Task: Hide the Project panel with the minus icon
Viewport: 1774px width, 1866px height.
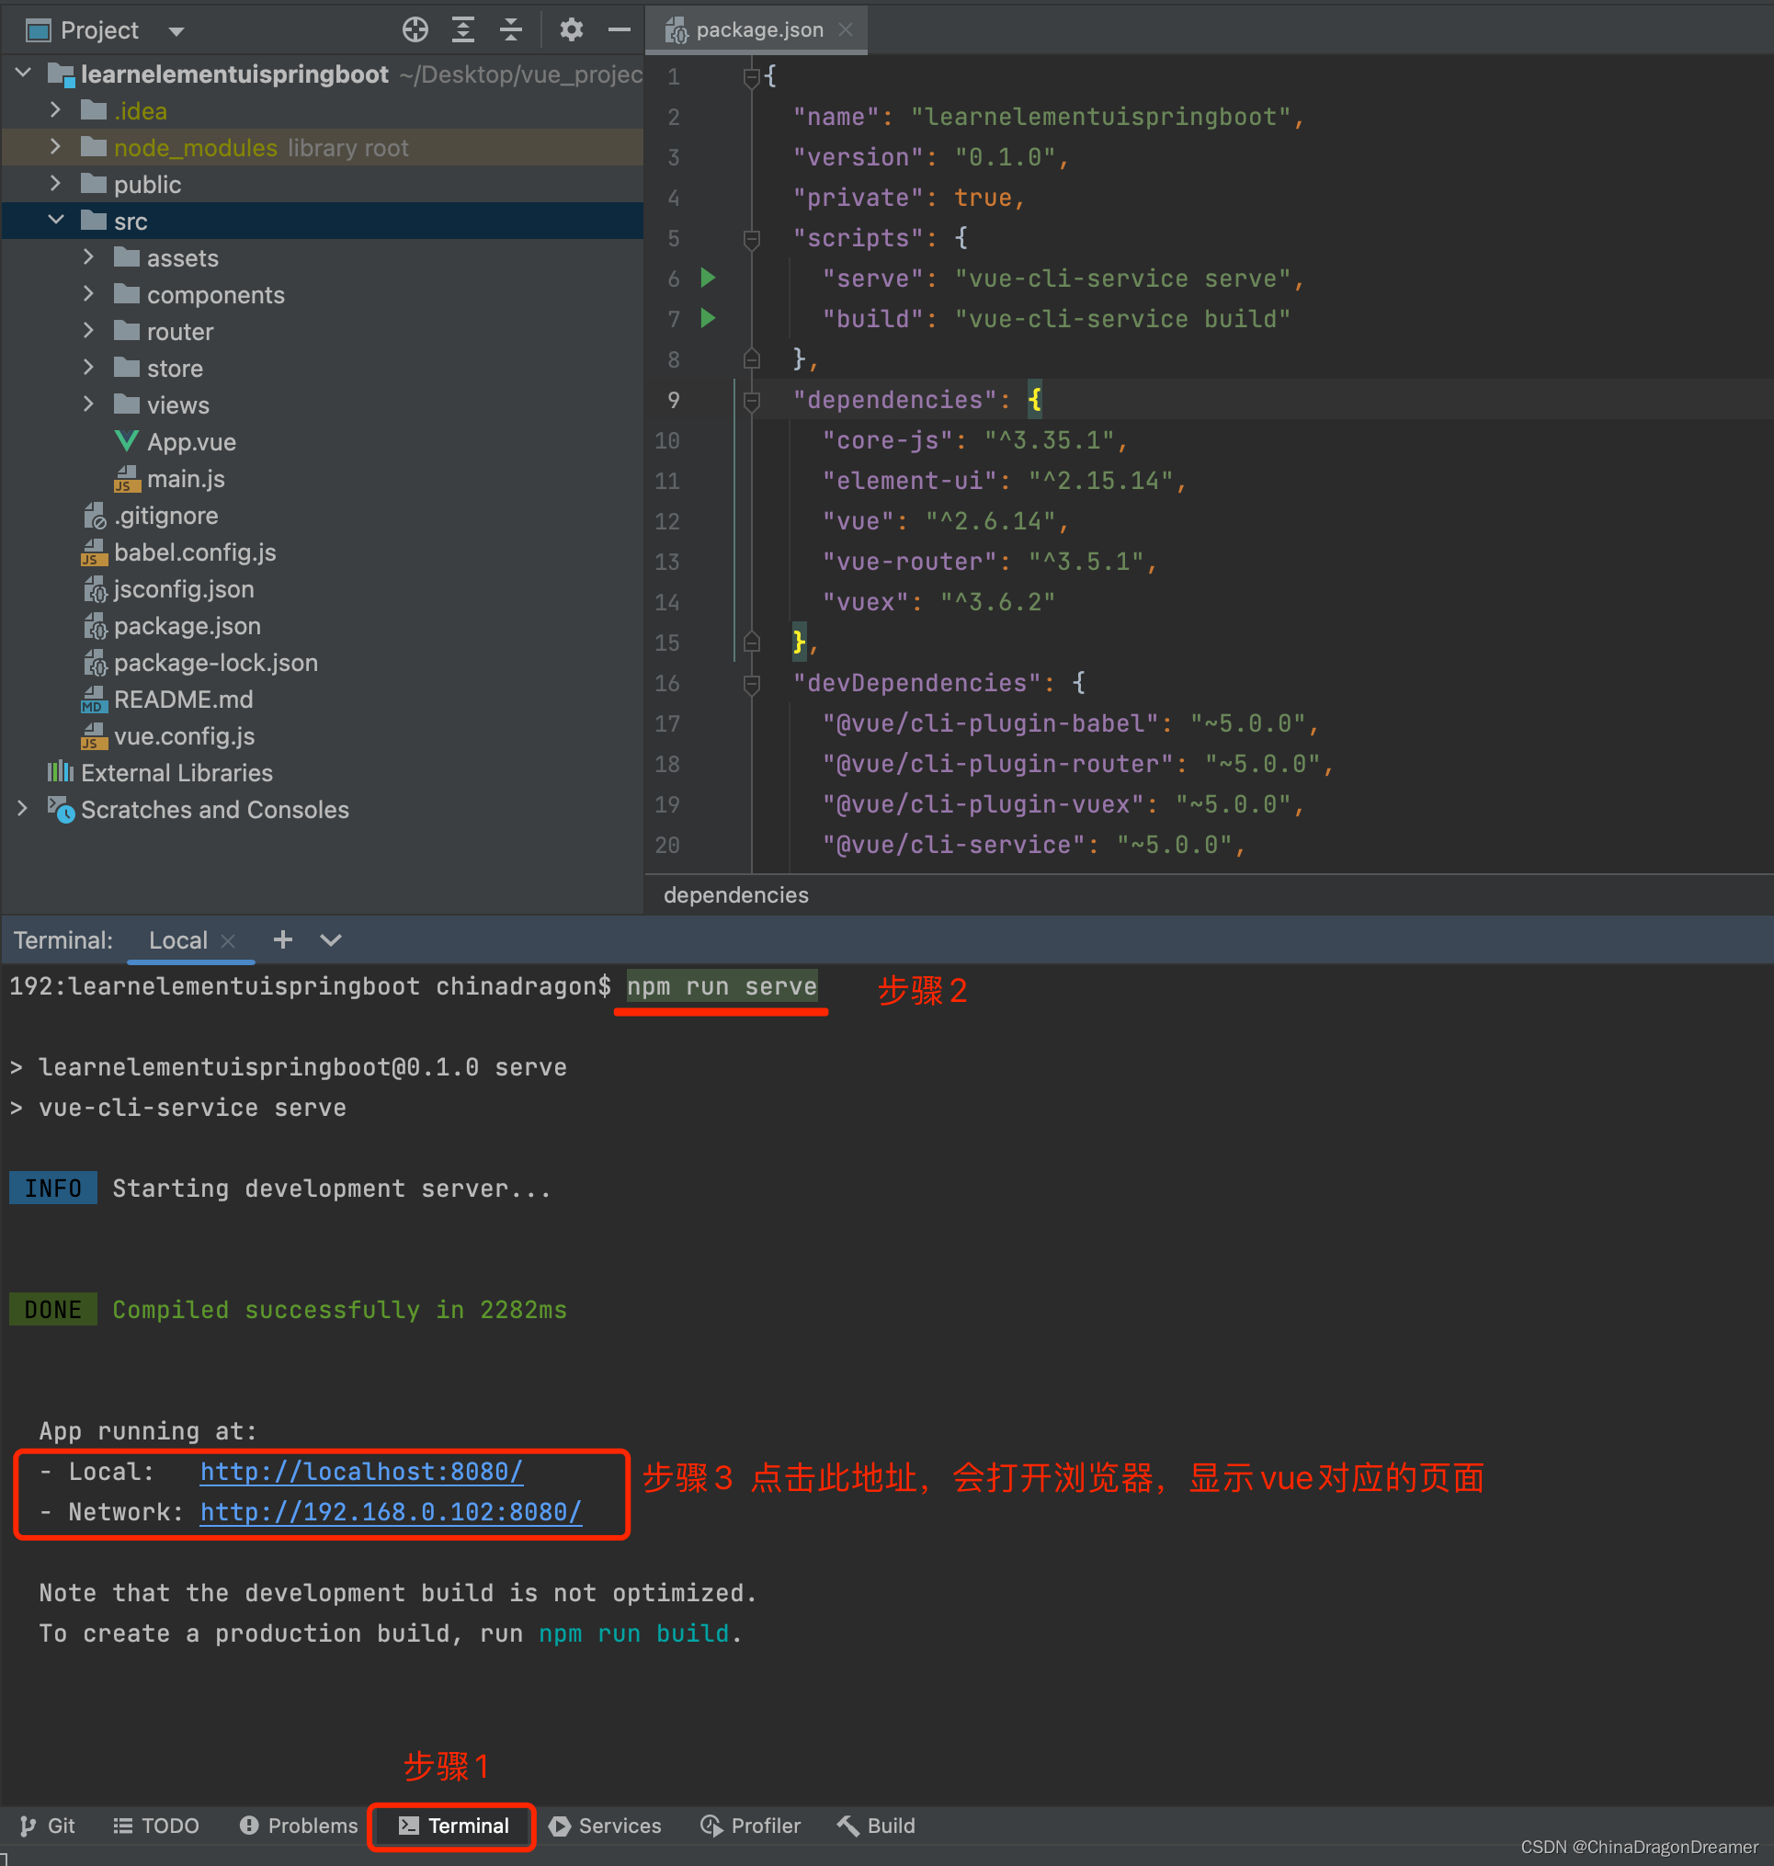Action: coord(620,30)
